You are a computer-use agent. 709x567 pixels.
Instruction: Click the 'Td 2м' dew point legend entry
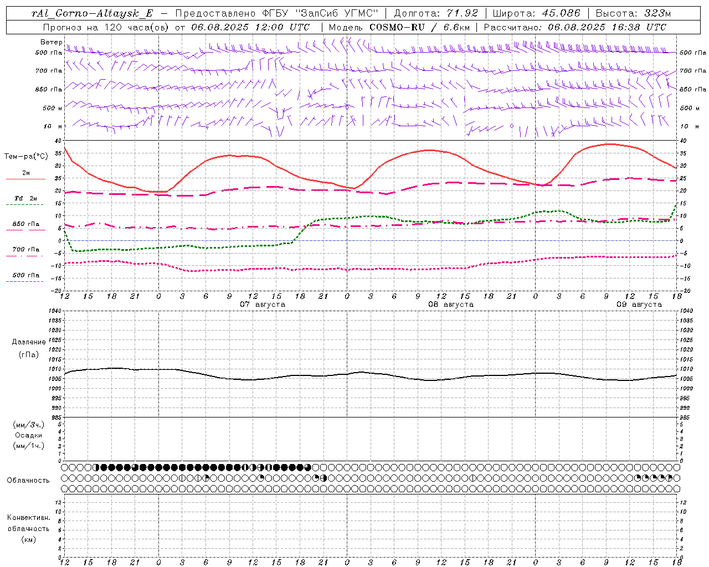[x=26, y=198]
